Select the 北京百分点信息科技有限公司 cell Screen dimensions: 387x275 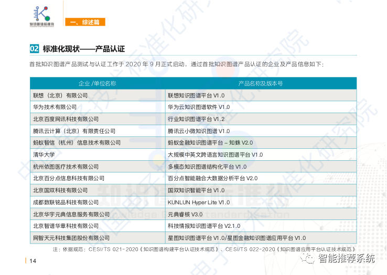point(98,178)
